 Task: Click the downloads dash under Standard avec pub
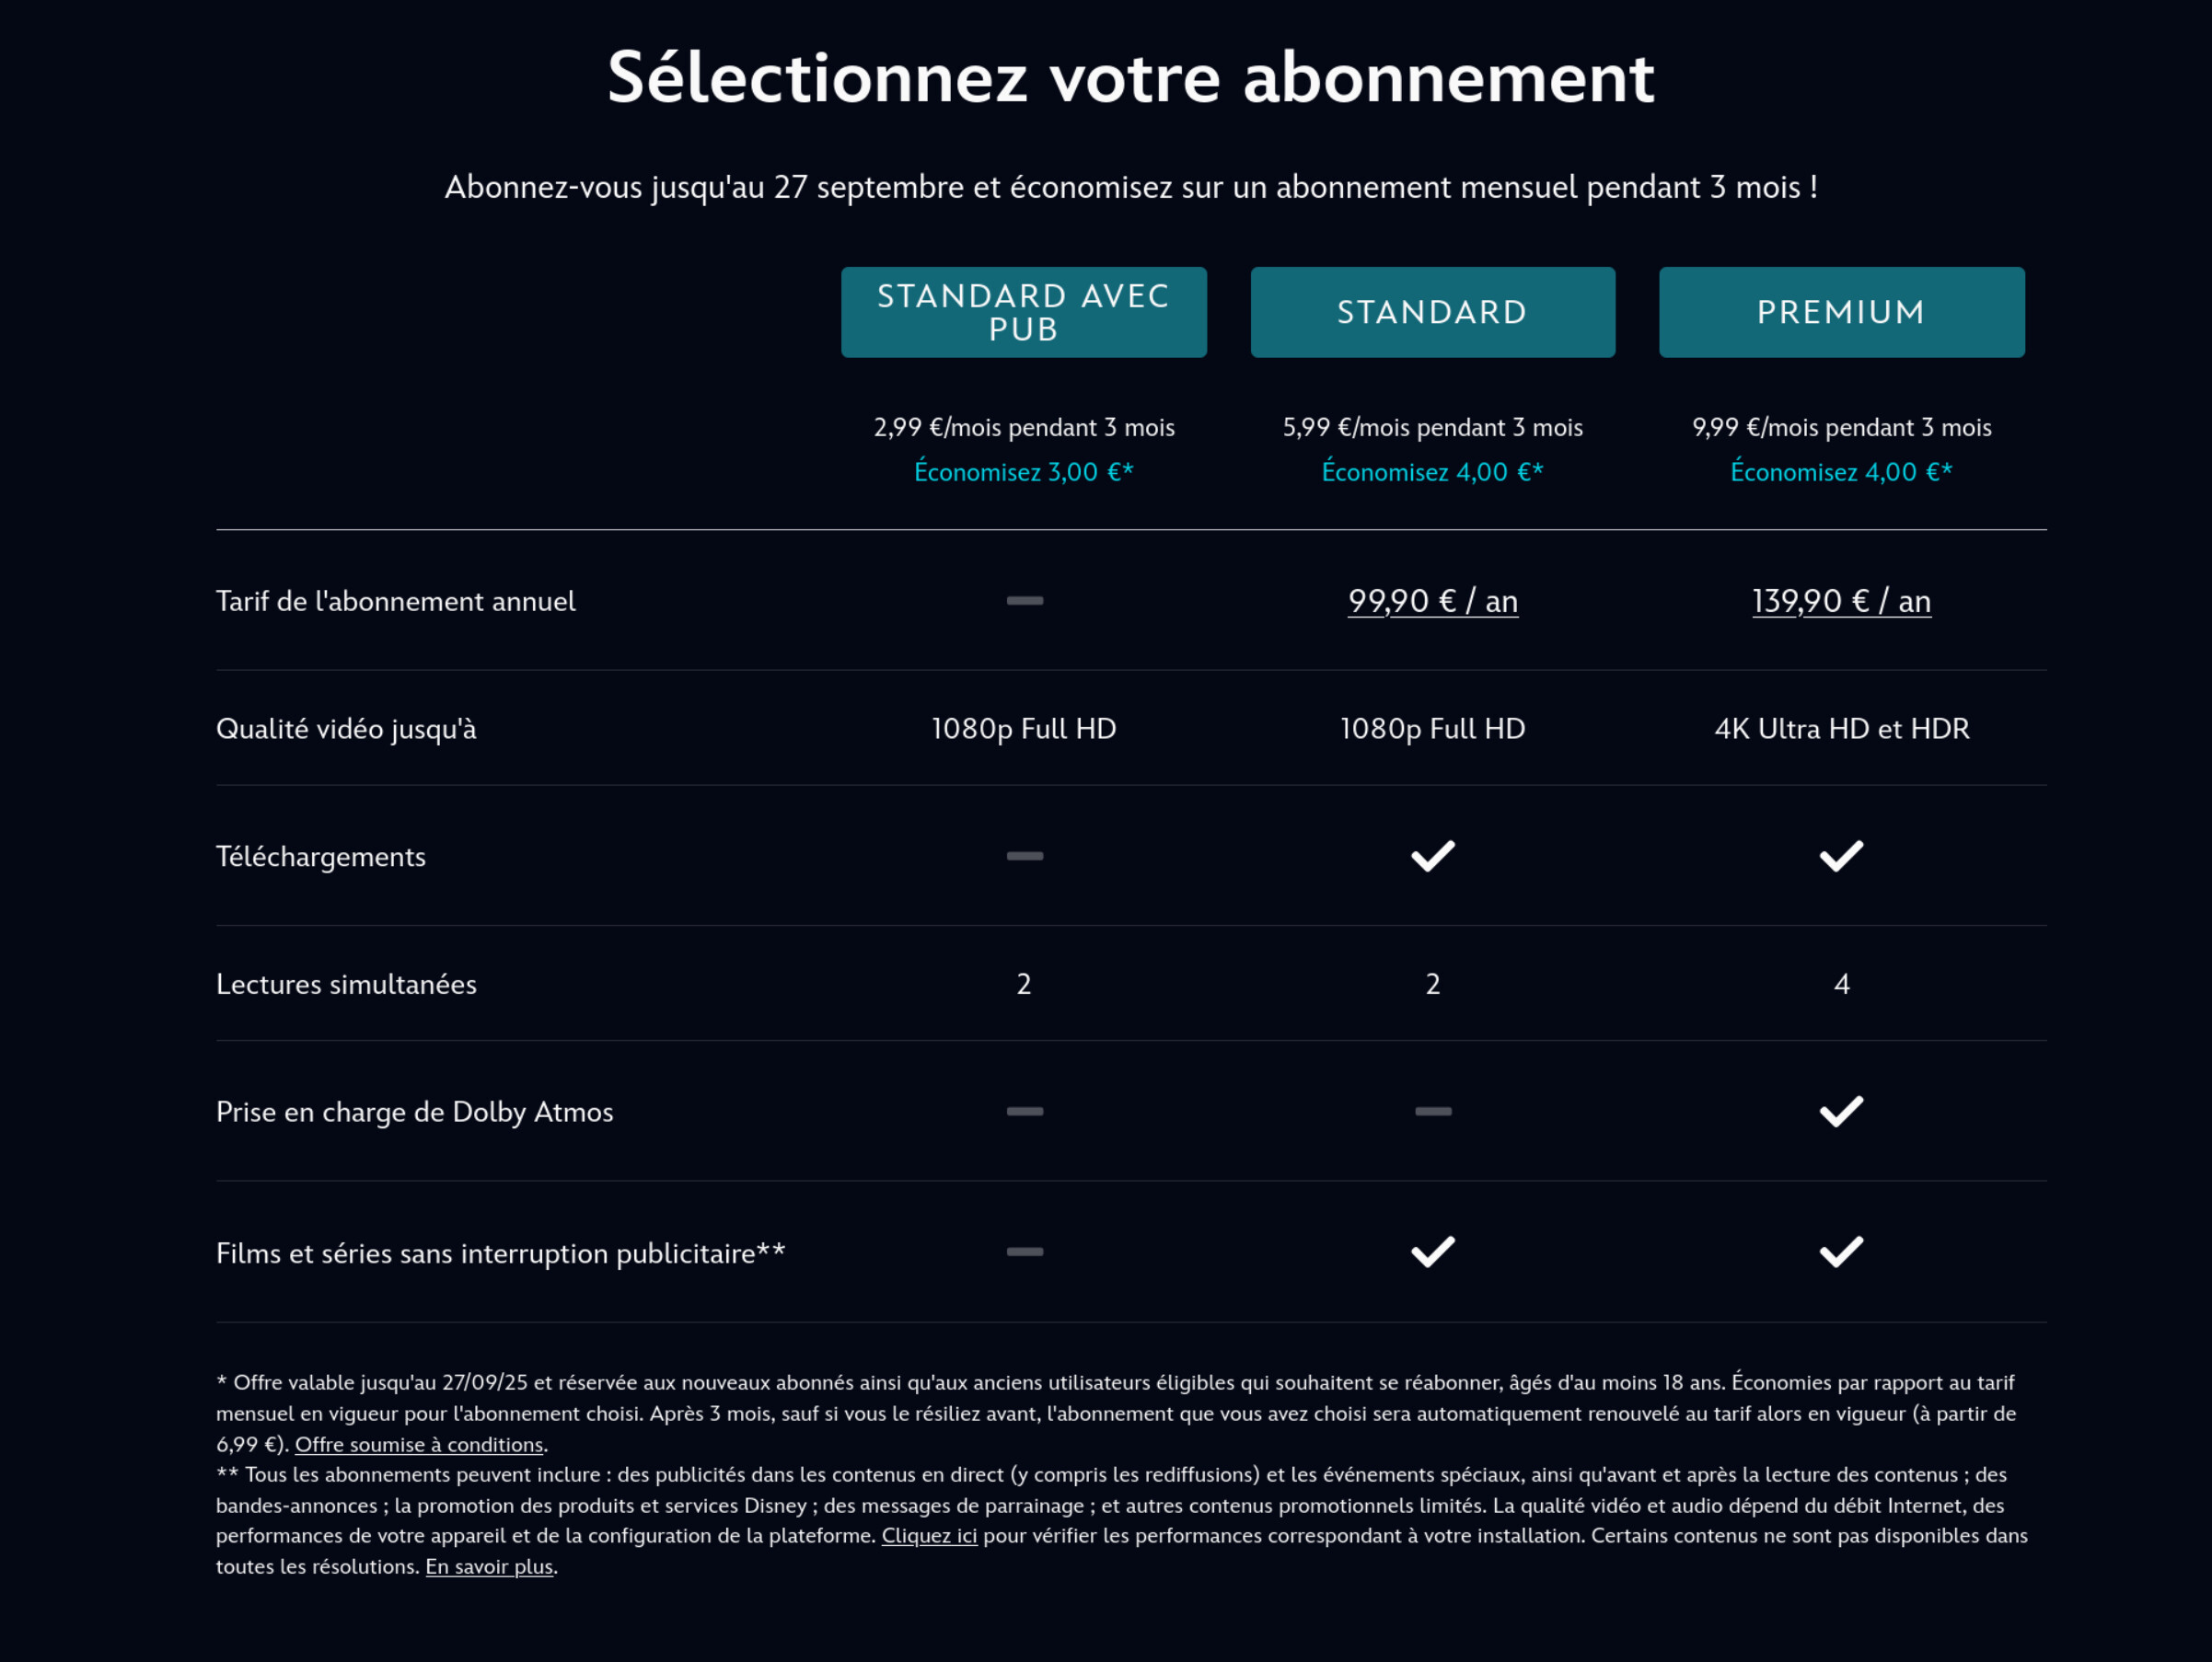pos(1023,855)
